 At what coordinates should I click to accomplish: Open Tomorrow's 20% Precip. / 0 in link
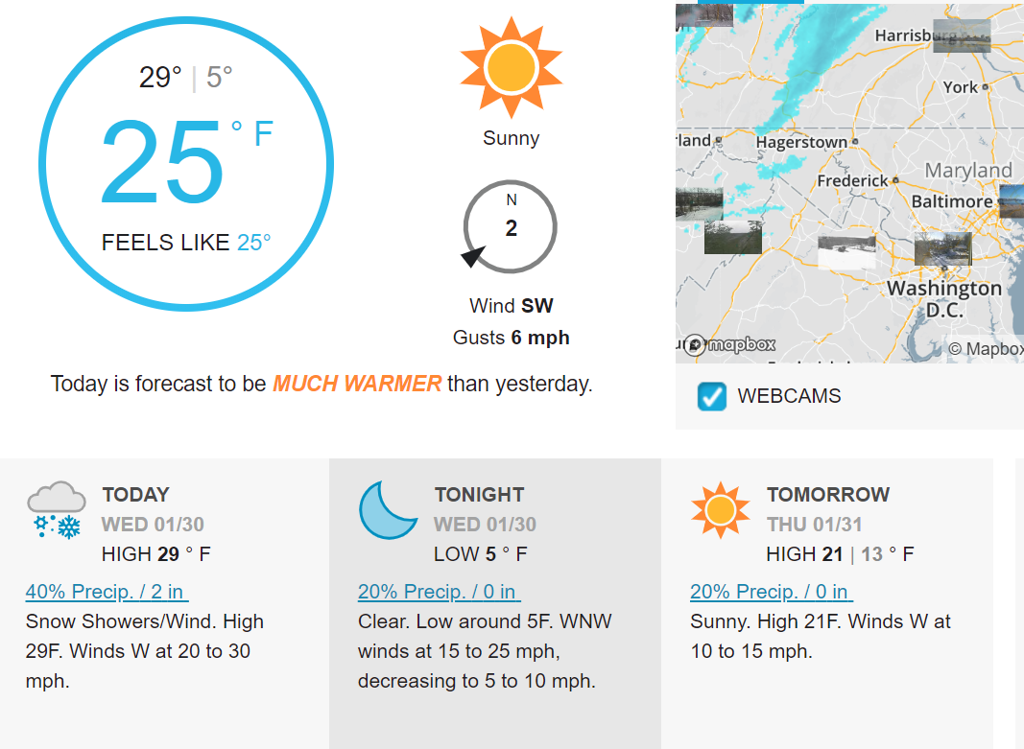[772, 592]
